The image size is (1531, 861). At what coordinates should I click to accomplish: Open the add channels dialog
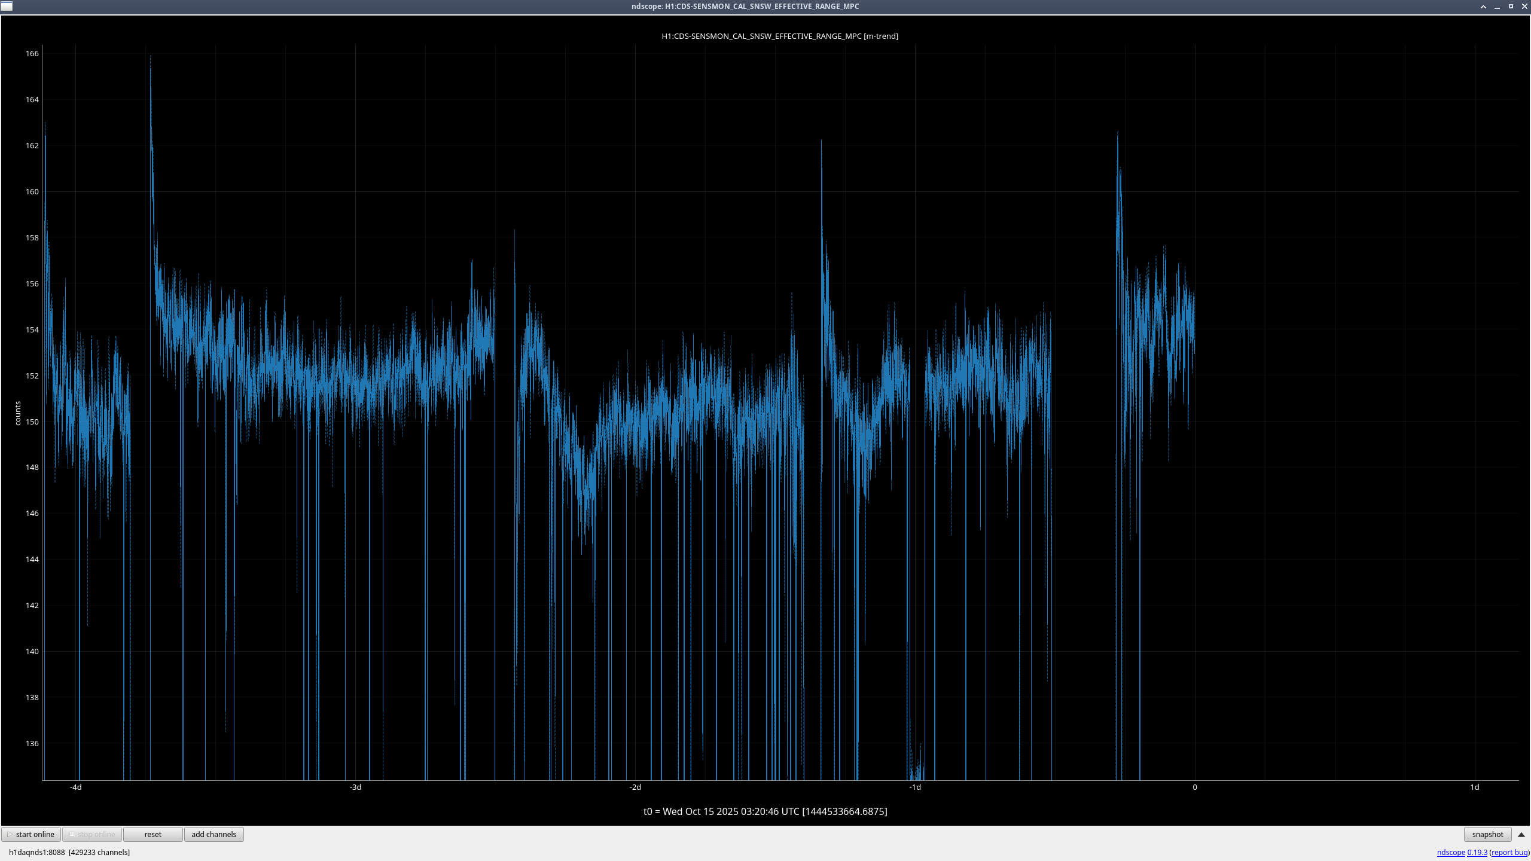(214, 834)
